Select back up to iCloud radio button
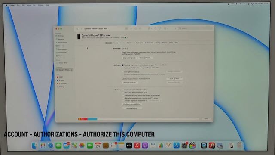This screenshot has width=275, height=155. [123, 65]
